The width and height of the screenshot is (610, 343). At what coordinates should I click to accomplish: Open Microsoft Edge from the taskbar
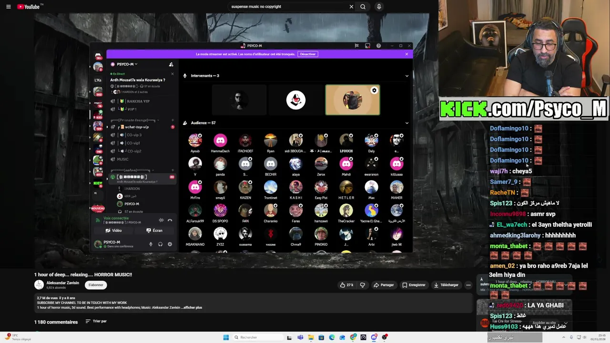tap(332, 337)
